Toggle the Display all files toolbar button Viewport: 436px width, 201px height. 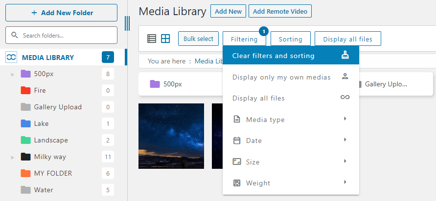[x=347, y=39]
